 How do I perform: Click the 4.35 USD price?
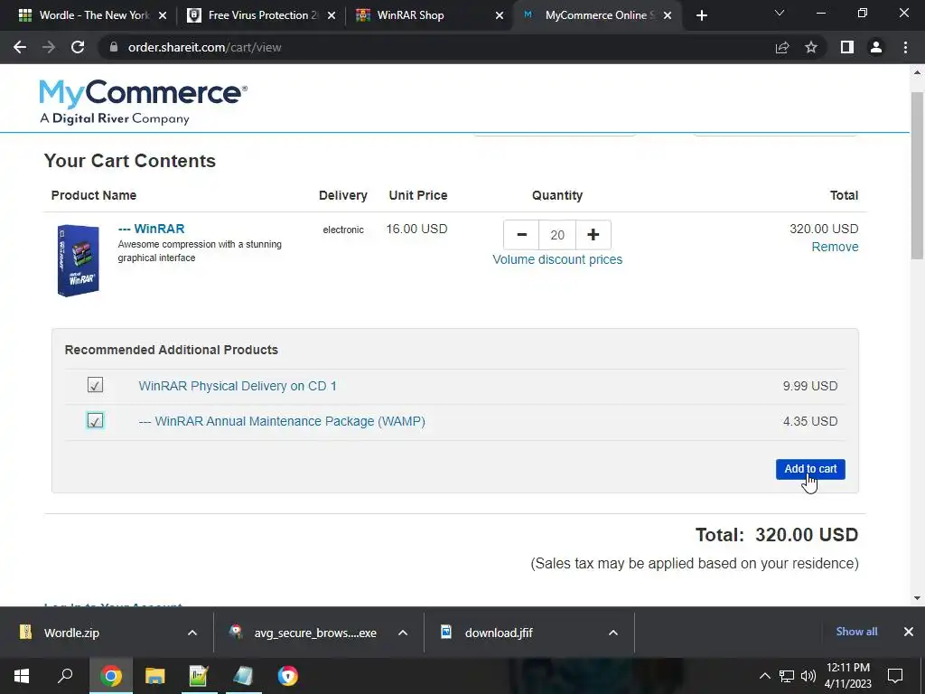coord(810,421)
